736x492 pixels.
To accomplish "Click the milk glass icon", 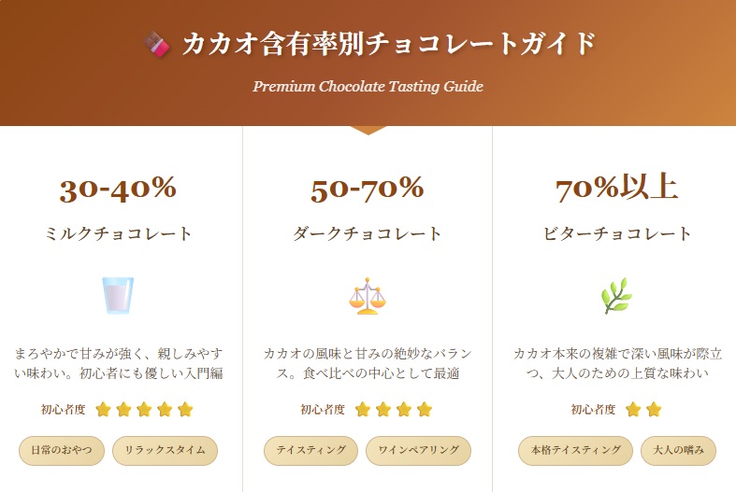I will [119, 296].
